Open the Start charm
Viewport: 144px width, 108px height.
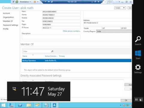[x=138, y=55]
